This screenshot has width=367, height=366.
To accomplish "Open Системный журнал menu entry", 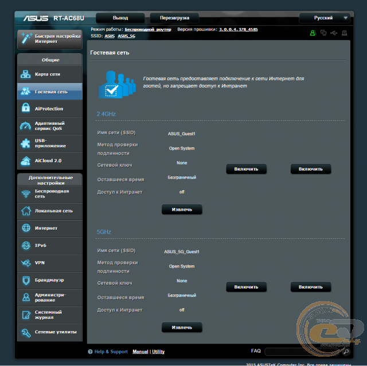I will [50, 315].
